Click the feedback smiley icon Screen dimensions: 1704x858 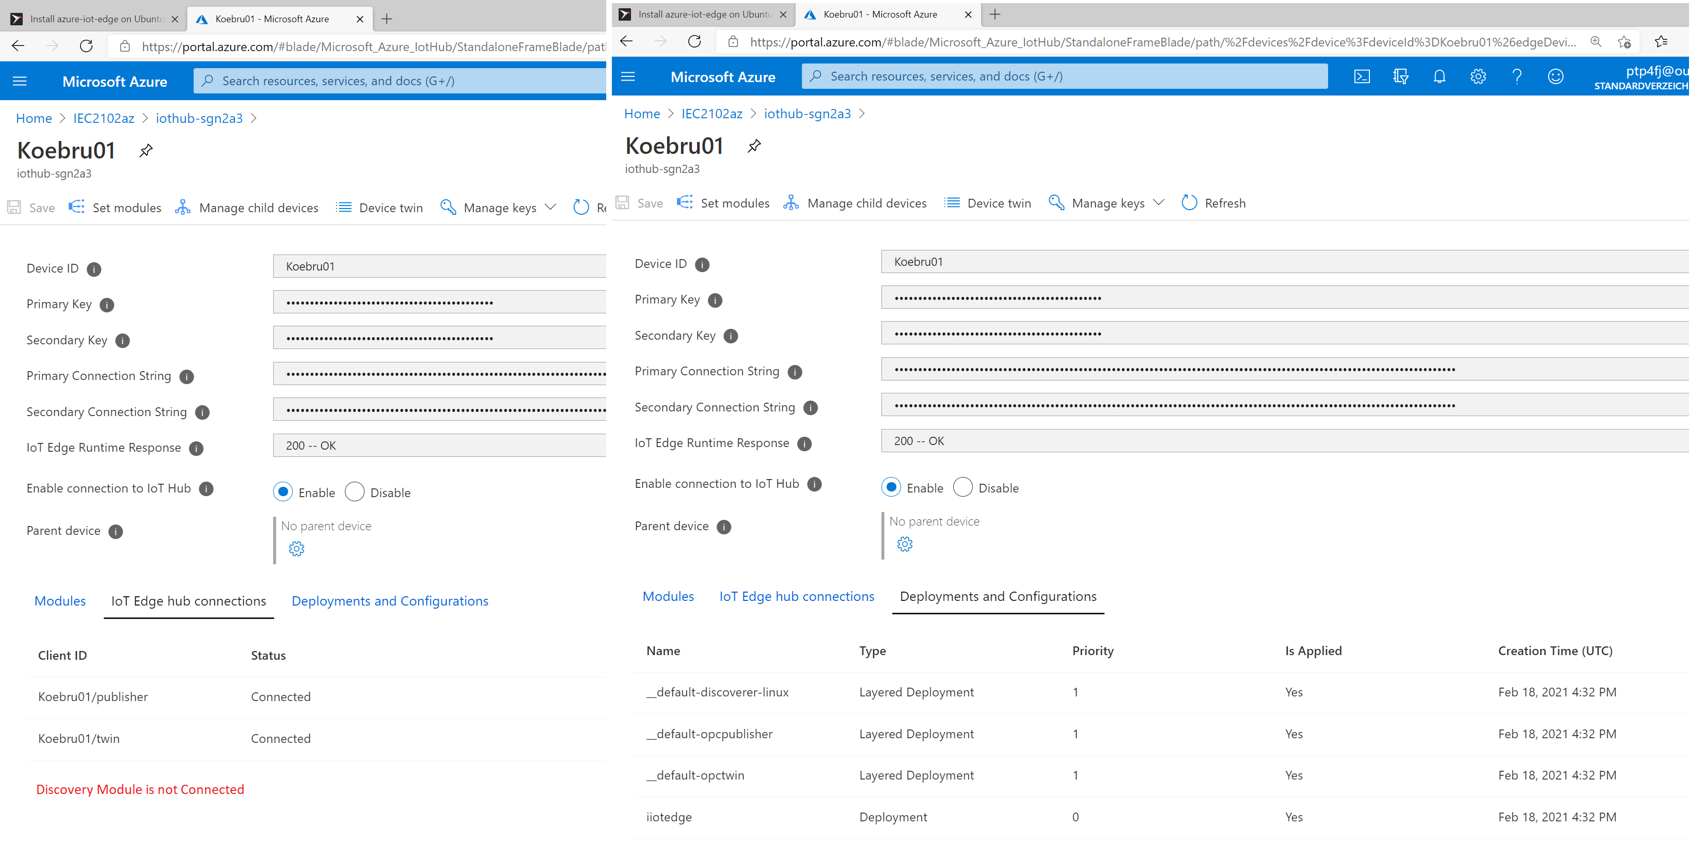click(x=1555, y=77)
